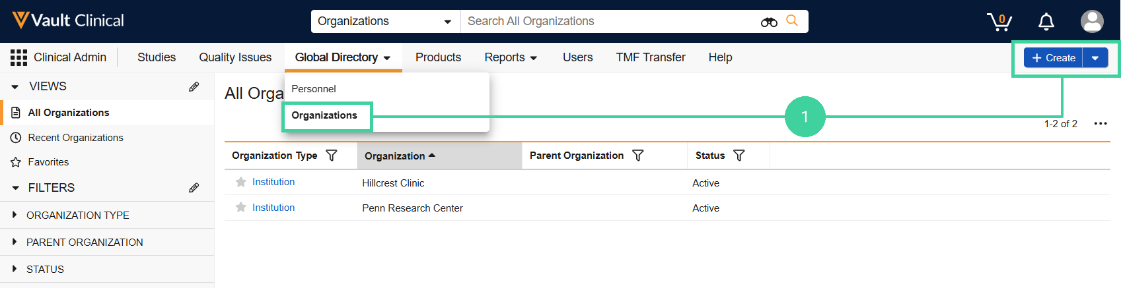Filter the Organization Type column

click(332, 156)
